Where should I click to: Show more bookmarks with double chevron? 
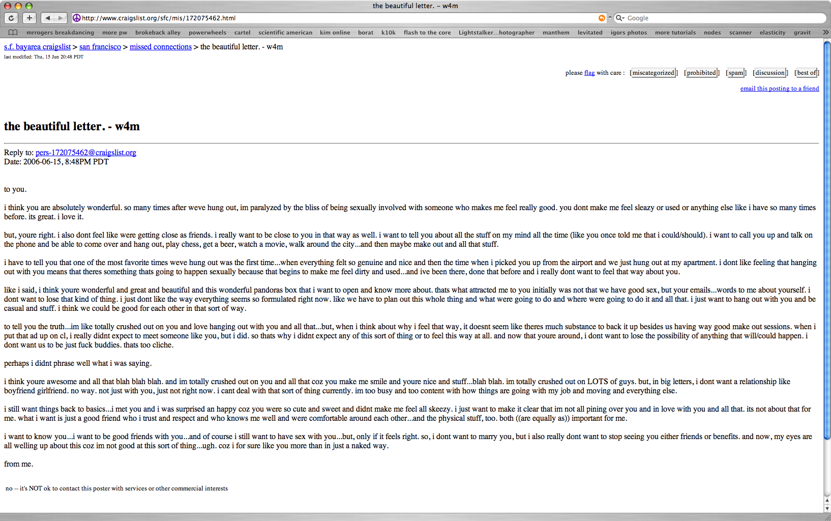pos(825,33)
